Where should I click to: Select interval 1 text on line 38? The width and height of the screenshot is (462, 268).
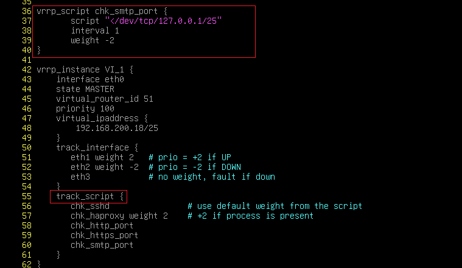[95, 30]
